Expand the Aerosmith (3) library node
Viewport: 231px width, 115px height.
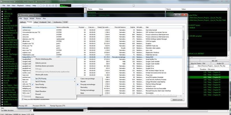[x=2, y=28]
